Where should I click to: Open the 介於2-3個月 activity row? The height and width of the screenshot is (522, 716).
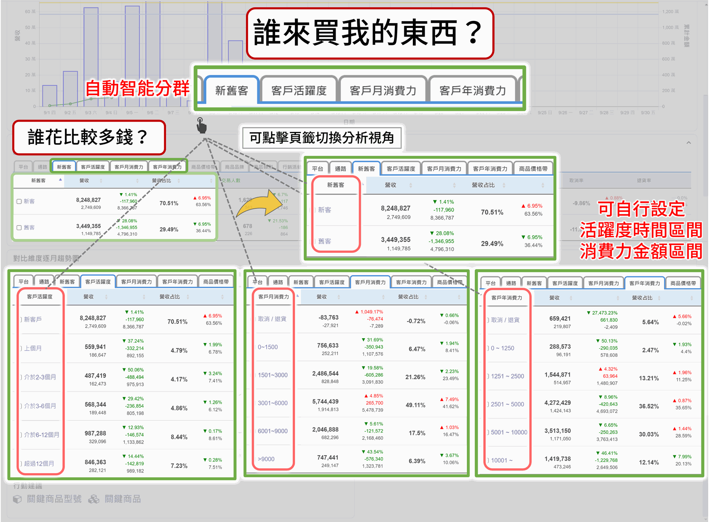click(x=40, y=377)
